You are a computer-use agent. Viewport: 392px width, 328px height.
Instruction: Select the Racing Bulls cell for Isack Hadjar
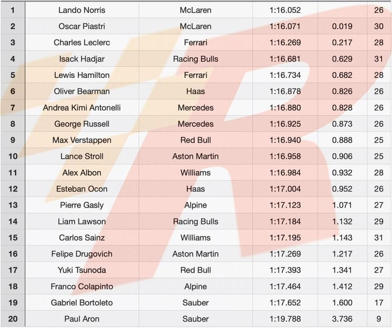click(x=196, y=59)
